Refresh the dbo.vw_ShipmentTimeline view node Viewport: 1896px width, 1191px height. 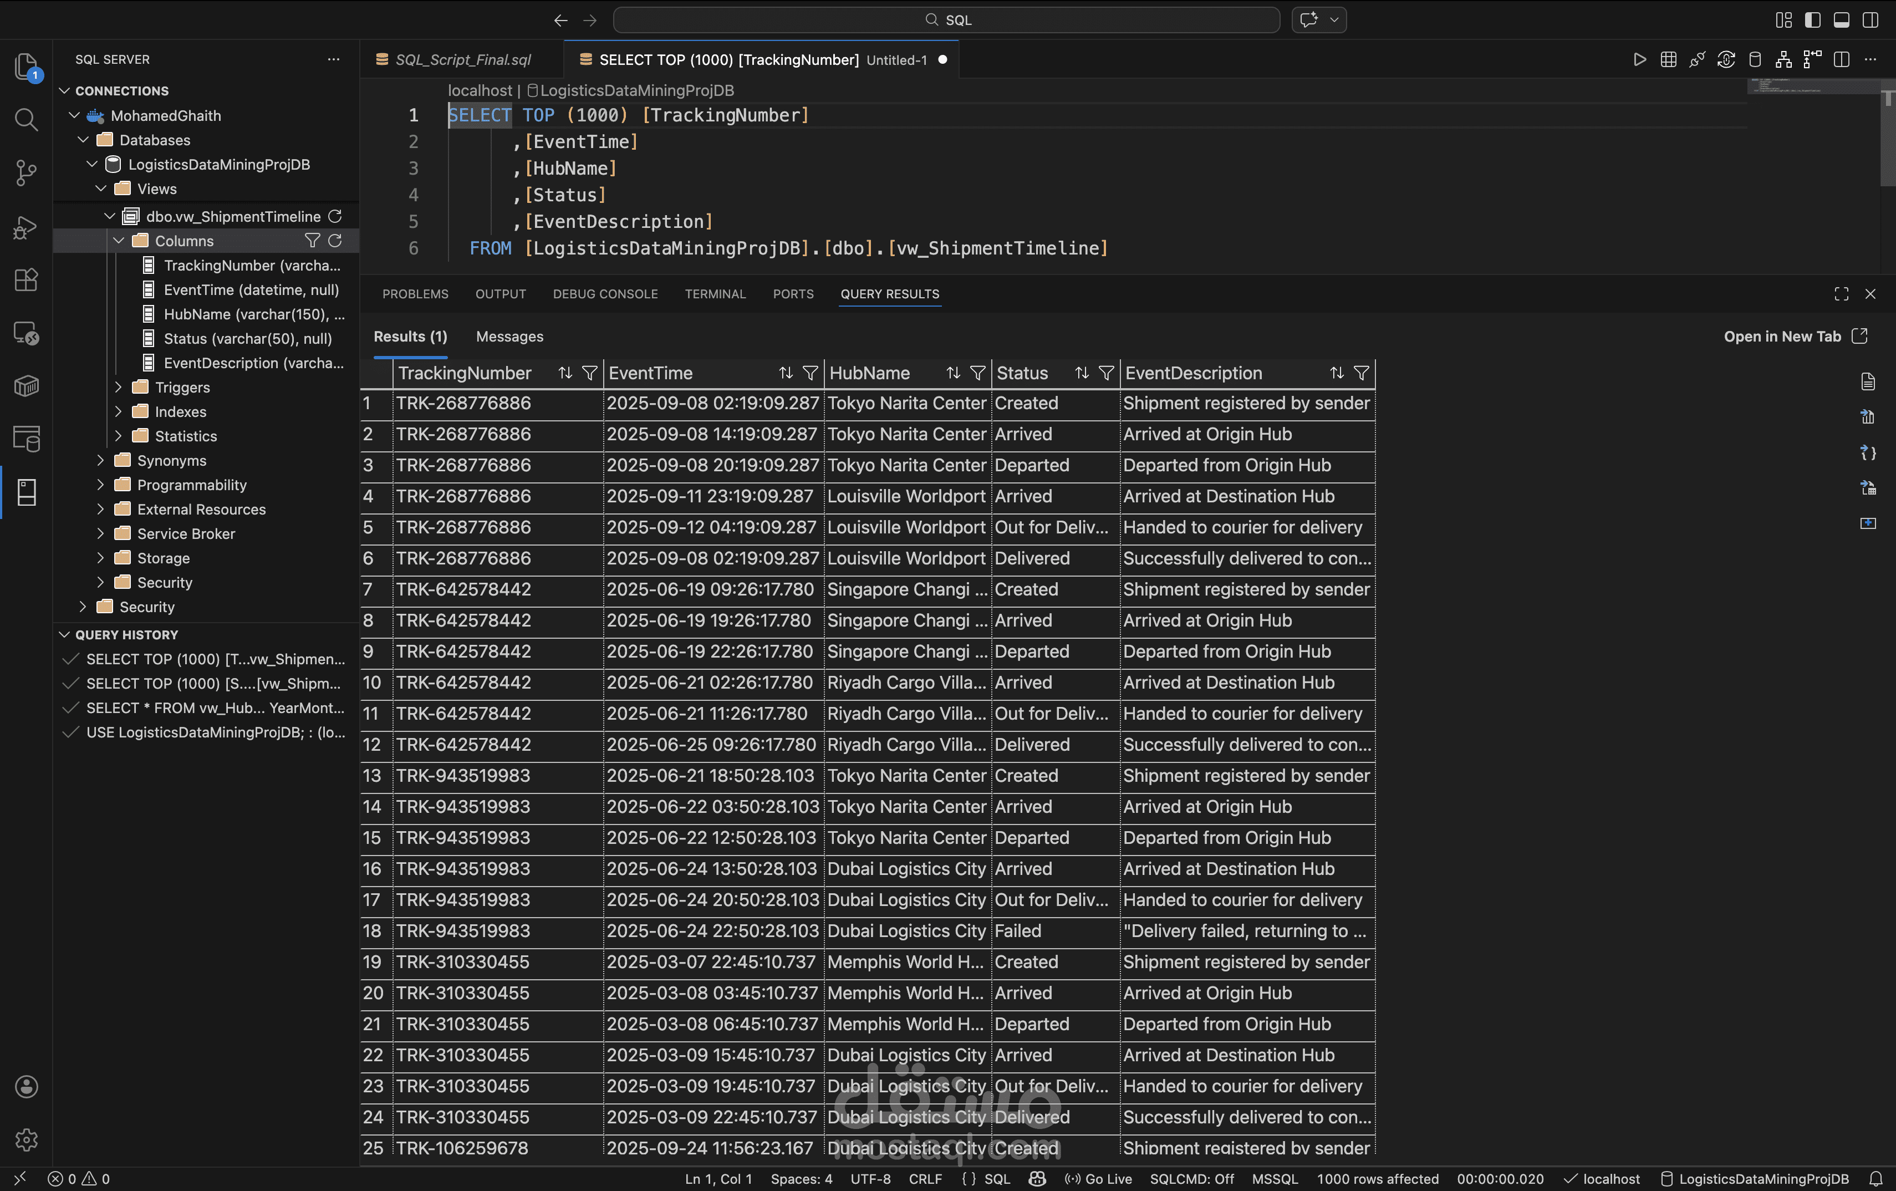click(x=335, y=216)
